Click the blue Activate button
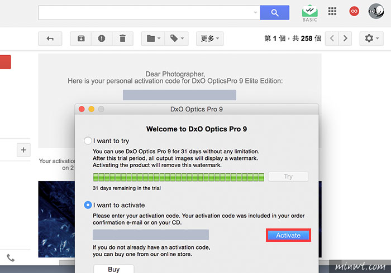391x273 pixels. [x=288, y=235]
